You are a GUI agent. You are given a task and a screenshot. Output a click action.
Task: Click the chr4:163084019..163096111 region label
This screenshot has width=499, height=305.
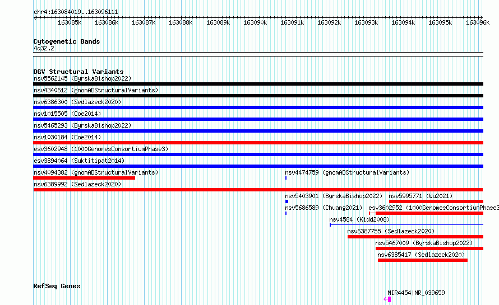point(76,12)
